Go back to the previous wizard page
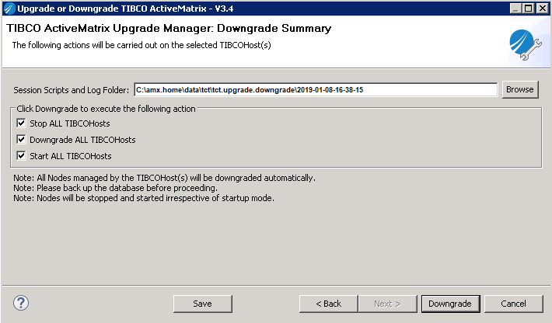552x323 pixels. click(x=329, y=303)
